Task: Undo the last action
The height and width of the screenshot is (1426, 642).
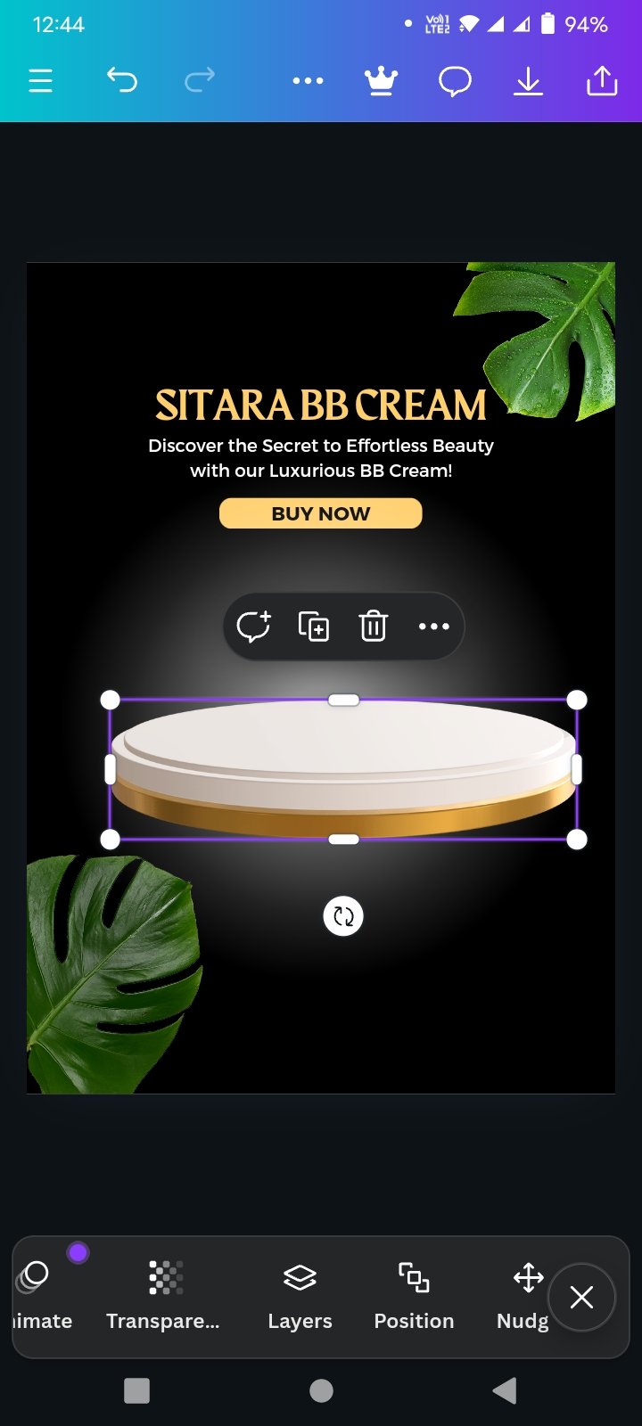Action: tap(122, 80)
